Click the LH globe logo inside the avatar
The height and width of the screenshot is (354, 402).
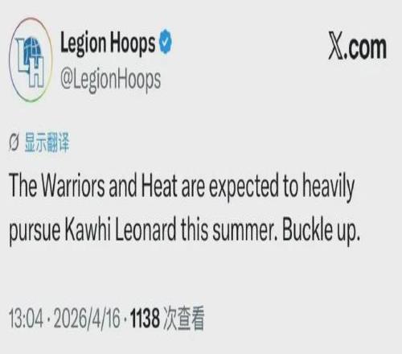(31, 61)
